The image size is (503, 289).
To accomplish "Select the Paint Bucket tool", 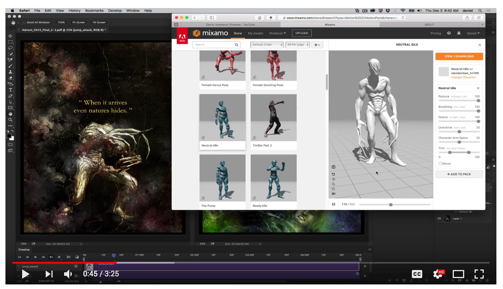I will pos(10,84).
